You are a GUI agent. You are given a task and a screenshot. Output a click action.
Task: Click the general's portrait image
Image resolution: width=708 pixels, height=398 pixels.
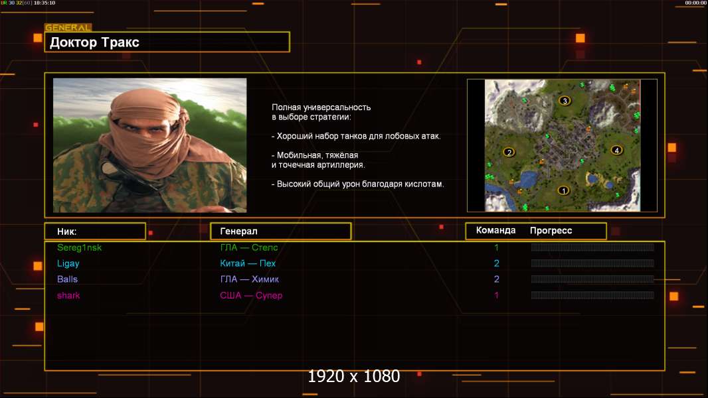(150, 145)
